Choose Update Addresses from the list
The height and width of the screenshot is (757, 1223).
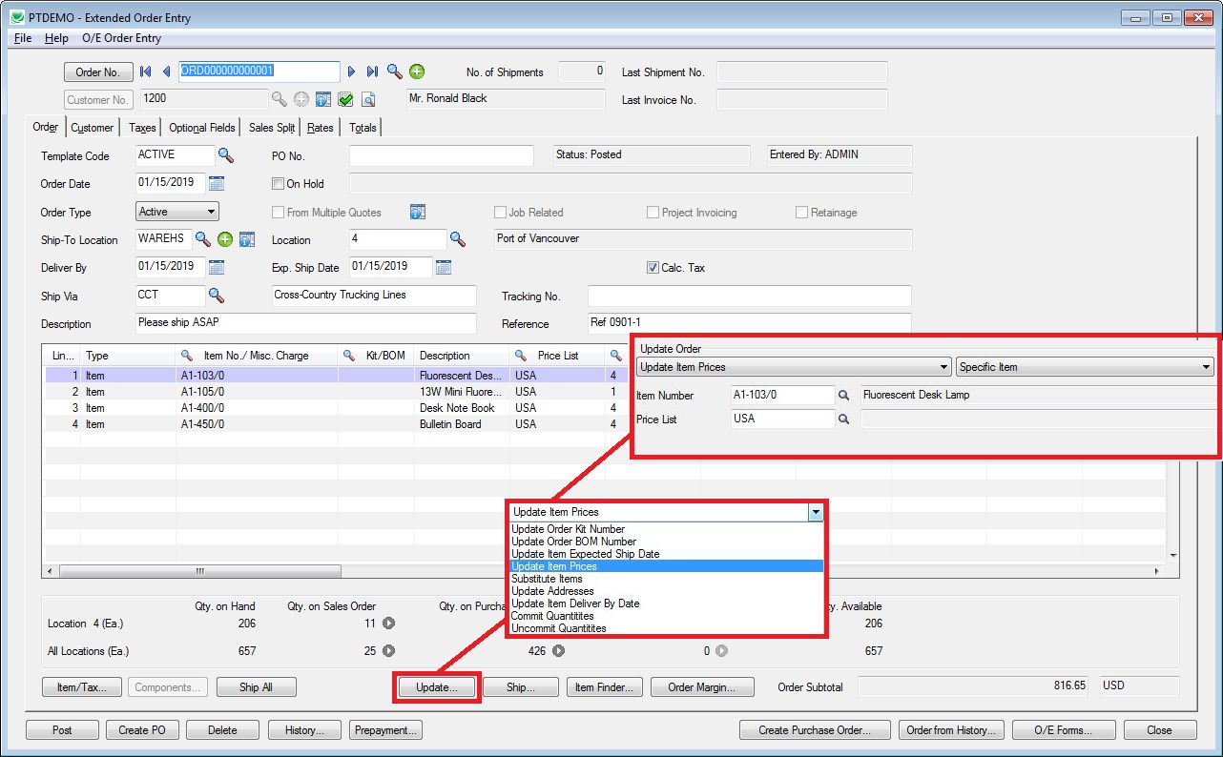pos(552,591)
